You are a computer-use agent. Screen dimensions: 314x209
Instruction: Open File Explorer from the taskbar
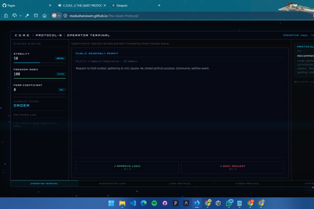pyautogui.click(x=122, y=203)
